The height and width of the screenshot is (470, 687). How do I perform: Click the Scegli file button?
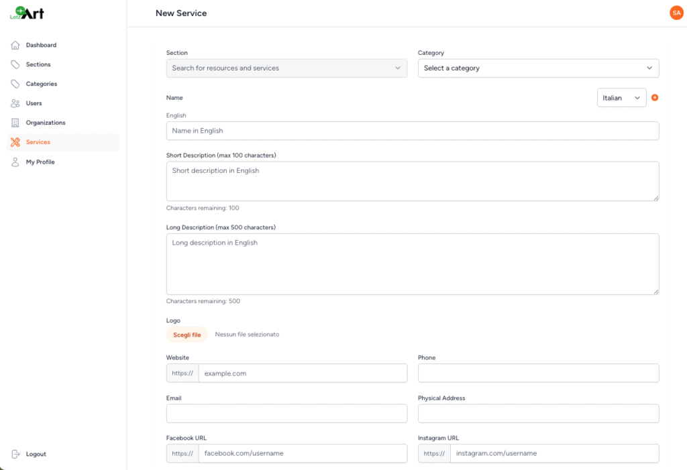[x=187, y=335]
